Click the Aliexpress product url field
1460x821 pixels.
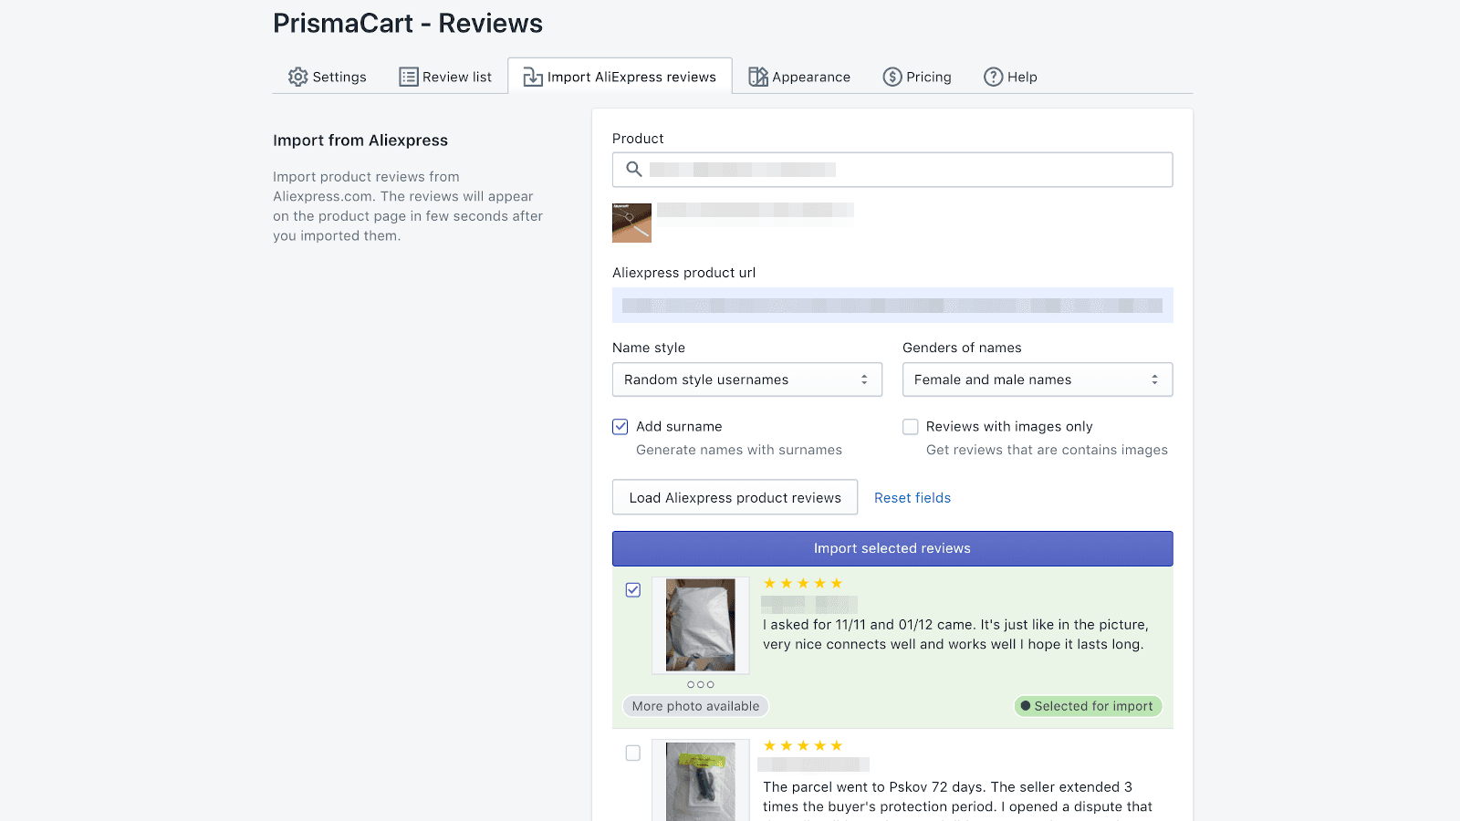click(892, 305)
